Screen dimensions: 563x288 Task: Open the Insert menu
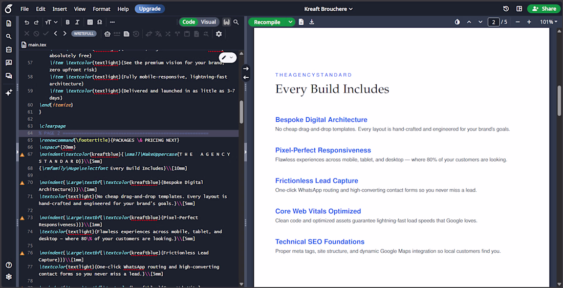tap(59, 9)
